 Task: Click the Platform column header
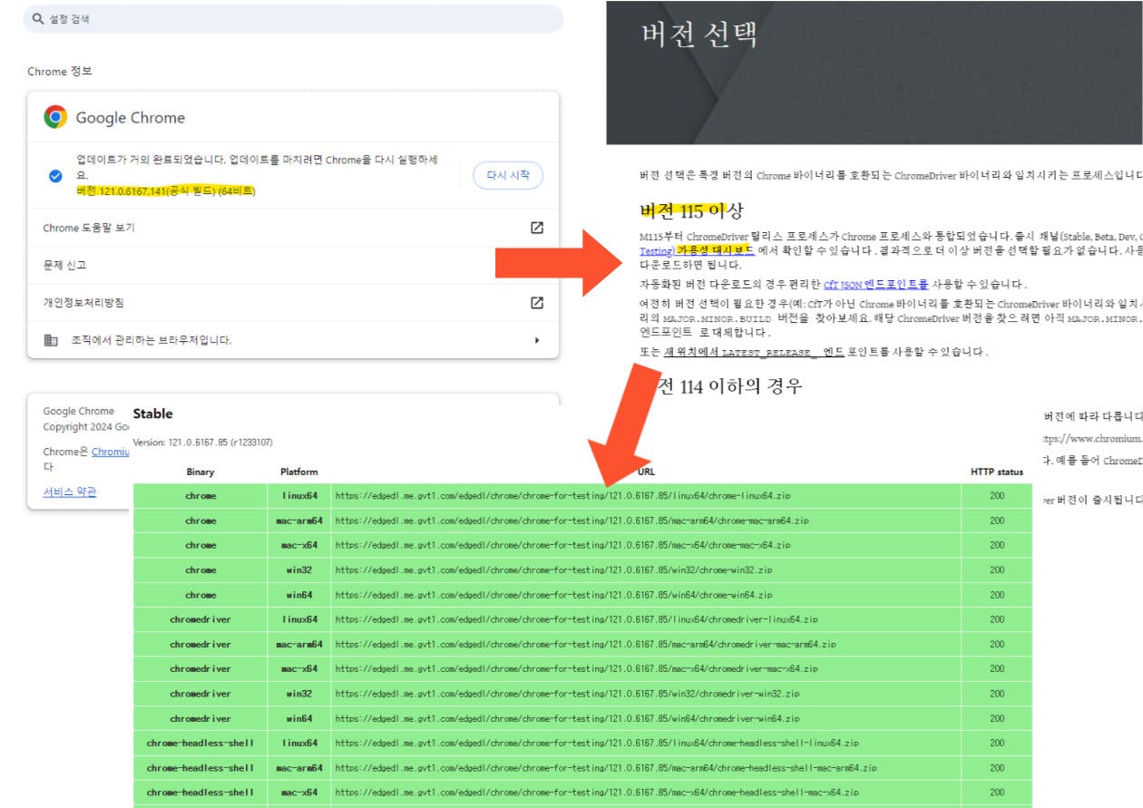point(299,472)
